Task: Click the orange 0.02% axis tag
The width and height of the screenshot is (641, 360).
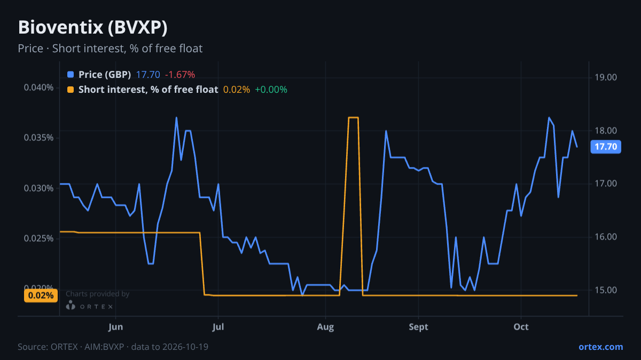Action: click(41, 295)
